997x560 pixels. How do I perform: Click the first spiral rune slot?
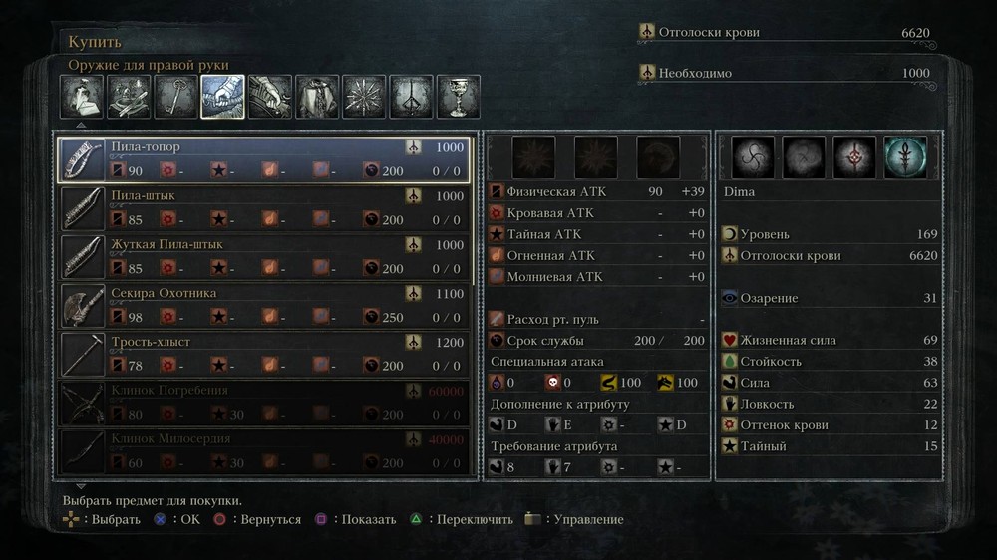(753, 157)
